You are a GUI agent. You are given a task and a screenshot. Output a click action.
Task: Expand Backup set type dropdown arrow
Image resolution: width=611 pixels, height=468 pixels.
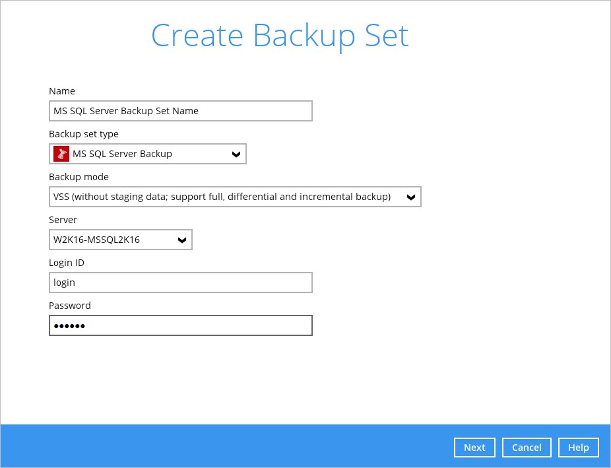[x=236, y=154]
